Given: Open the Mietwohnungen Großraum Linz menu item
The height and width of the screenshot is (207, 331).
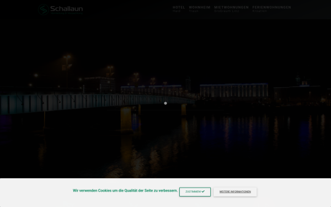Looking at the screenshot, I should [x=231, y=9].
